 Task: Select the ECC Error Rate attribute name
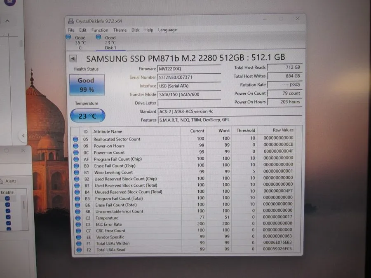coord(108,224)
